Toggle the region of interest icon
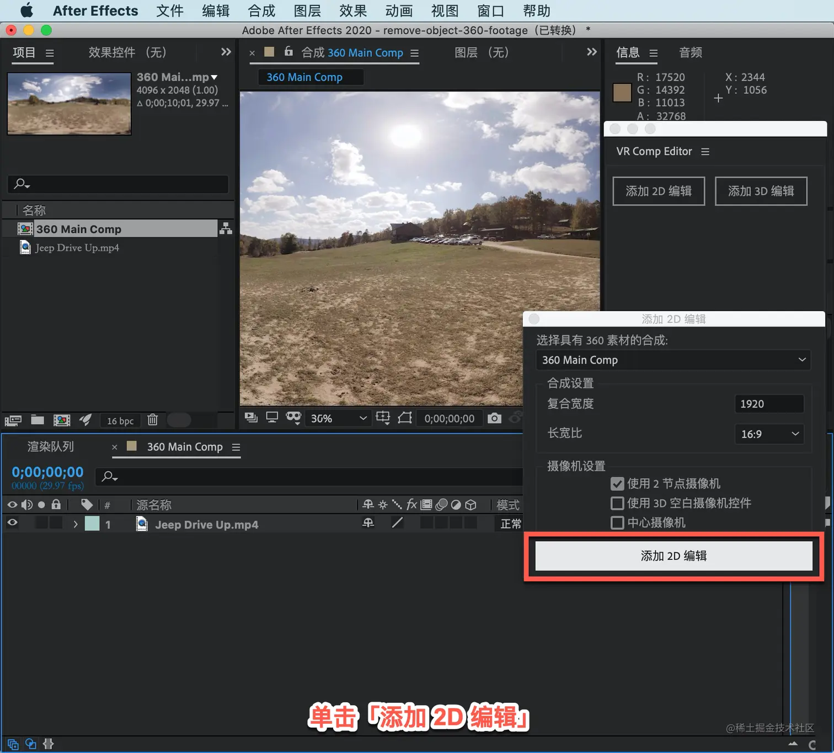 tap(405, 418)
